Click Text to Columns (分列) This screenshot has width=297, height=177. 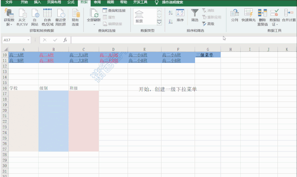pyautogui.click(x=235, y=15)
